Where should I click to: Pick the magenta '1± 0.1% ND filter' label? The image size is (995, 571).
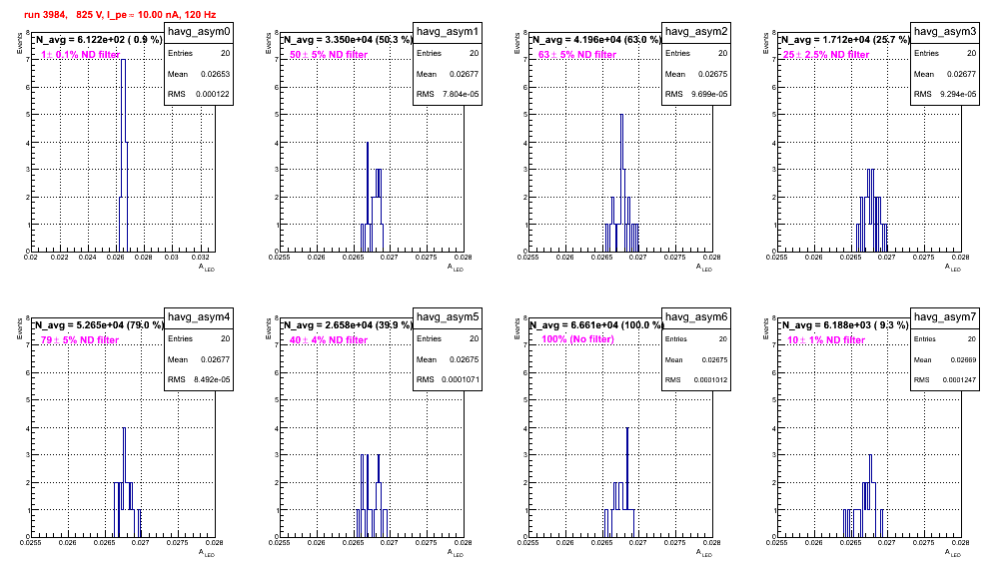tap(81, 55)
